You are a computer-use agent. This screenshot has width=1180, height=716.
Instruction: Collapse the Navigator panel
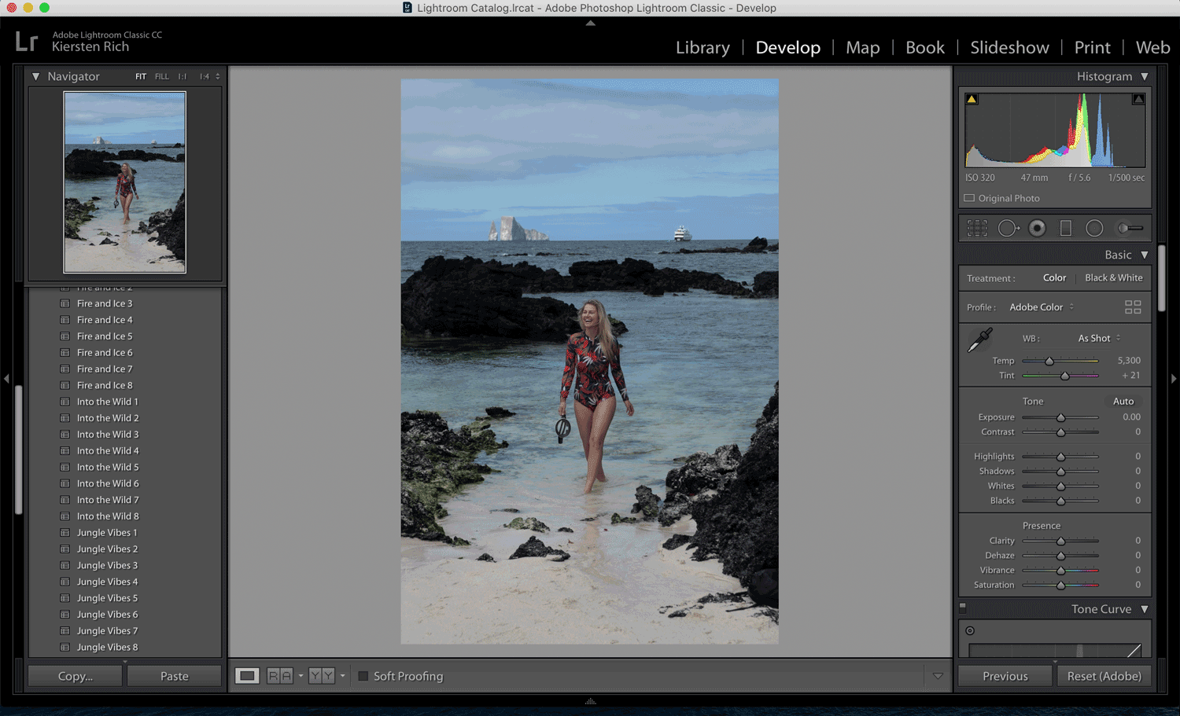click(x=35, y=76)
